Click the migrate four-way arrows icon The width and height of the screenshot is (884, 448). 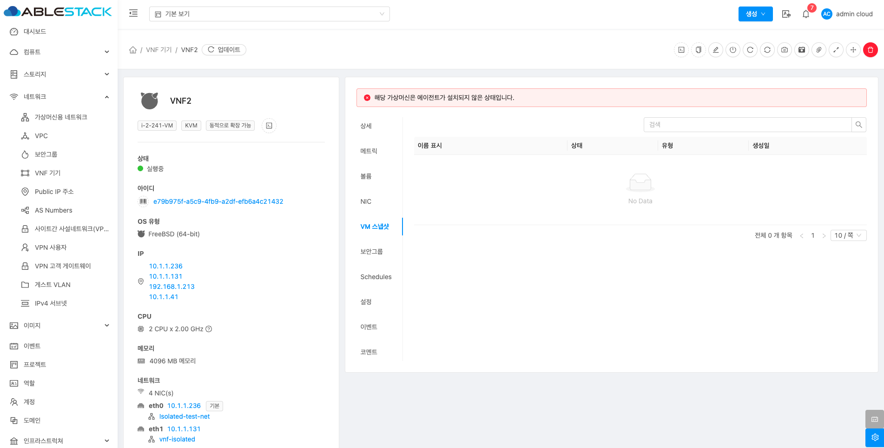853,50
